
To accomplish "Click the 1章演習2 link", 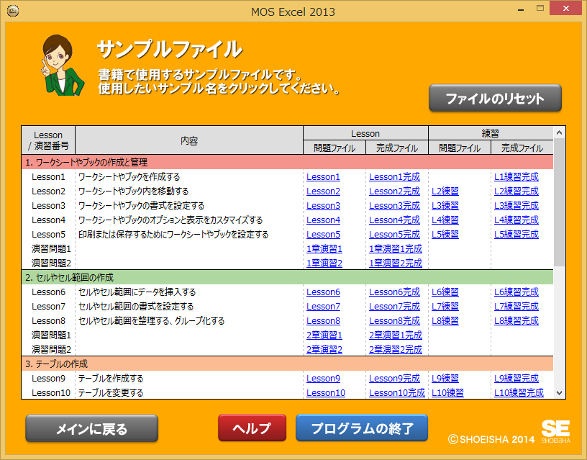I will pos(324,263).
